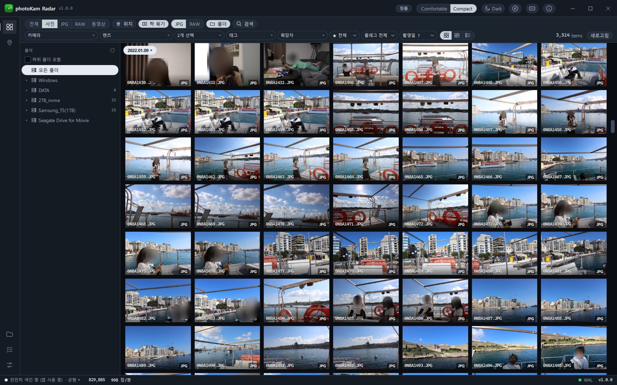Toggle the JPG pair preference button
Image resolution: width=617 pixels, height=385 pixels.
179,24
